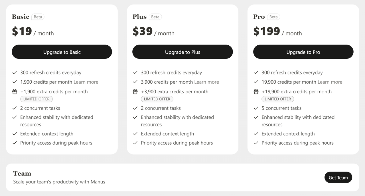Click Plus plan's LIMITED OFFER badge
365x196 pixels.
click(157, 99)
